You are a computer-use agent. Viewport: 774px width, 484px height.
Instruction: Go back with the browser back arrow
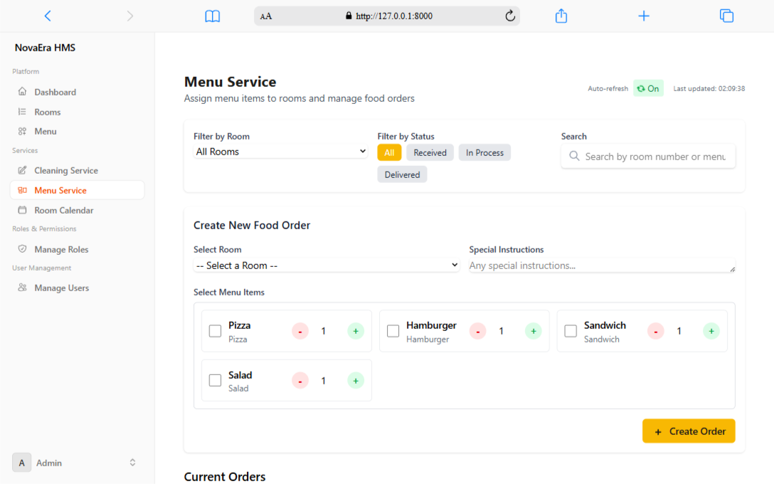coord(48,16)
